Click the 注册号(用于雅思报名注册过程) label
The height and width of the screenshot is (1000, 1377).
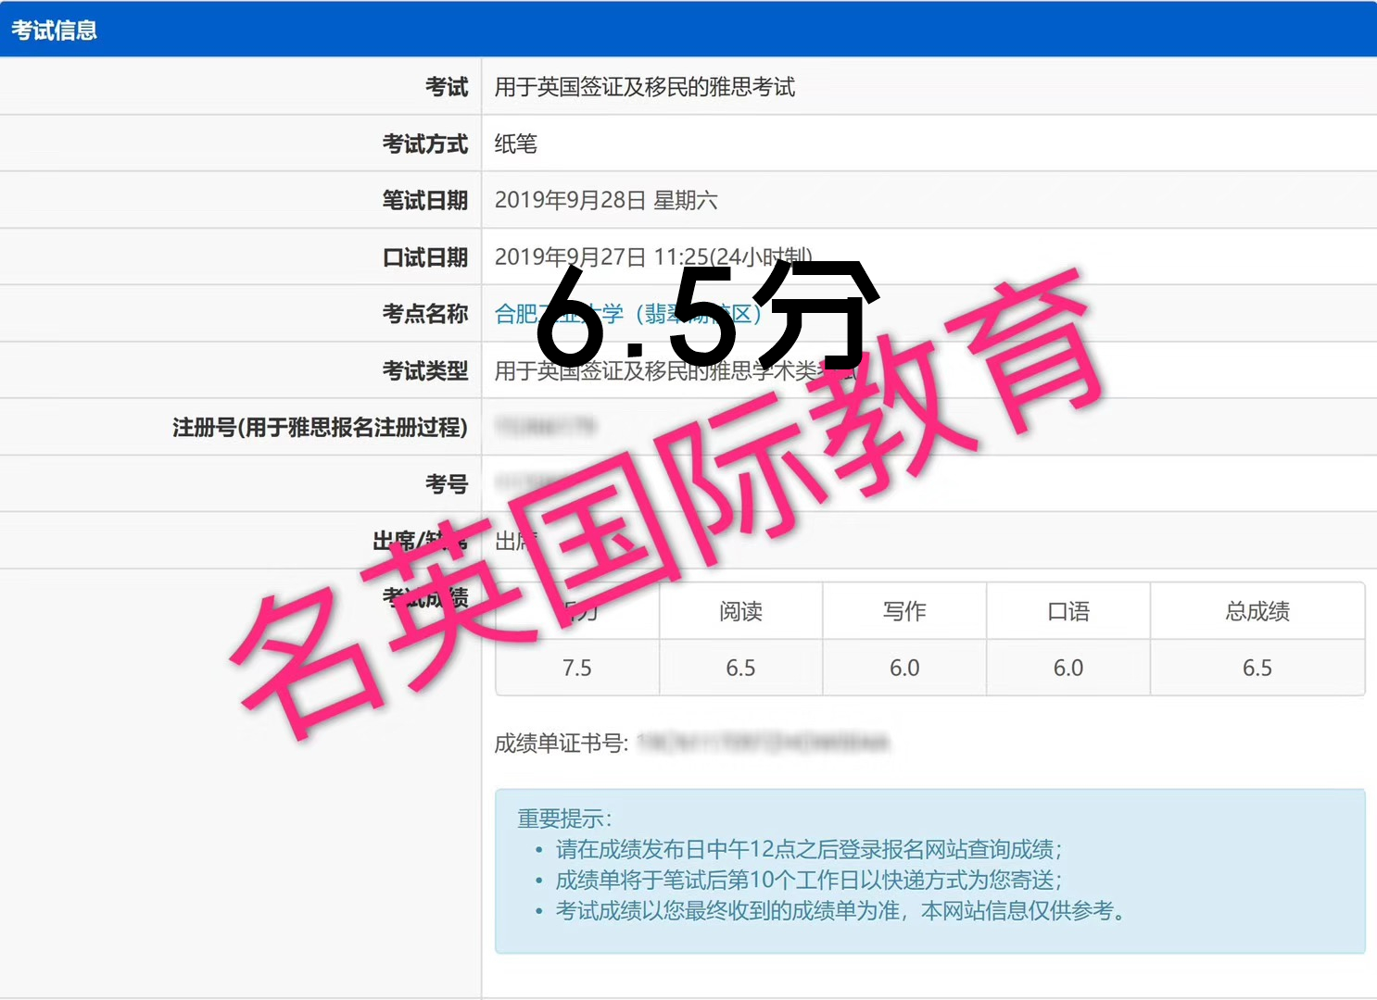(x=320, y=427)
